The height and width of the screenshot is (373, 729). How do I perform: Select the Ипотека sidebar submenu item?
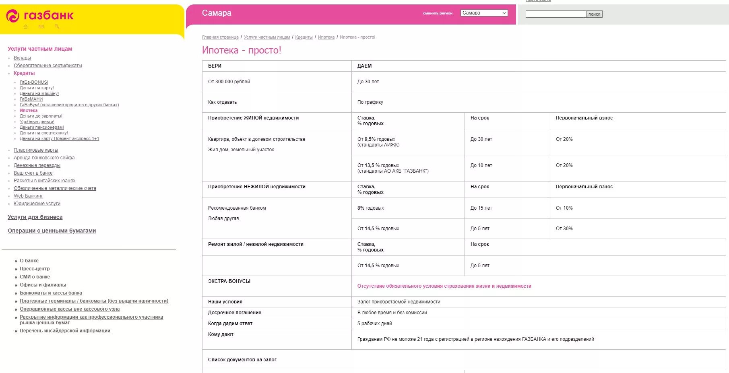click(x=29, y=110)
